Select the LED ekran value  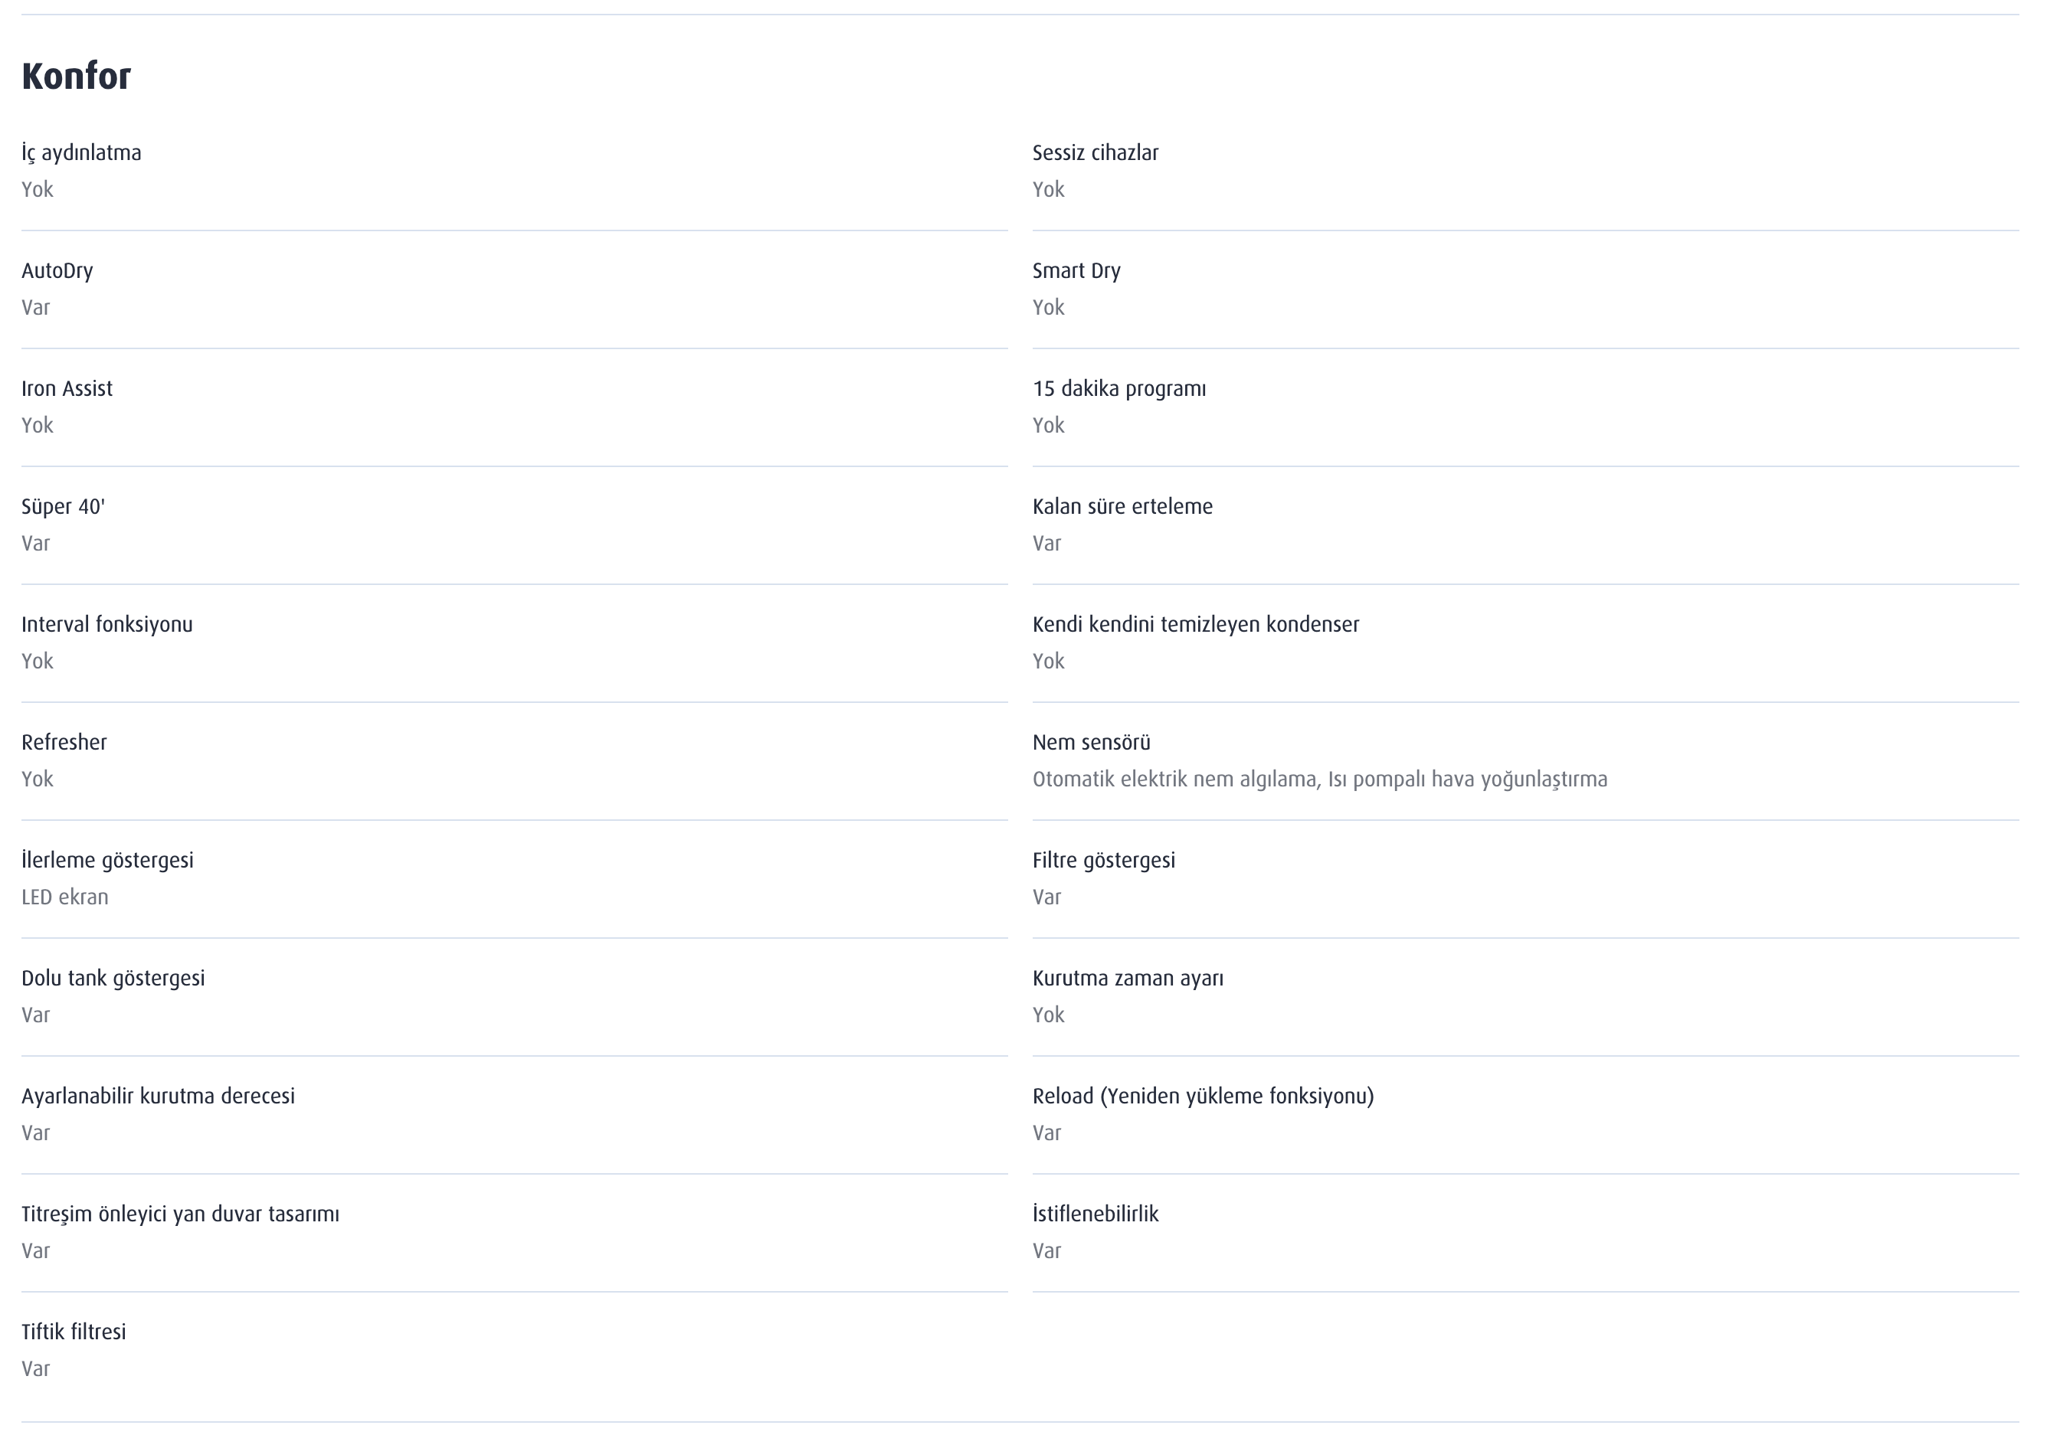point(65,897)
